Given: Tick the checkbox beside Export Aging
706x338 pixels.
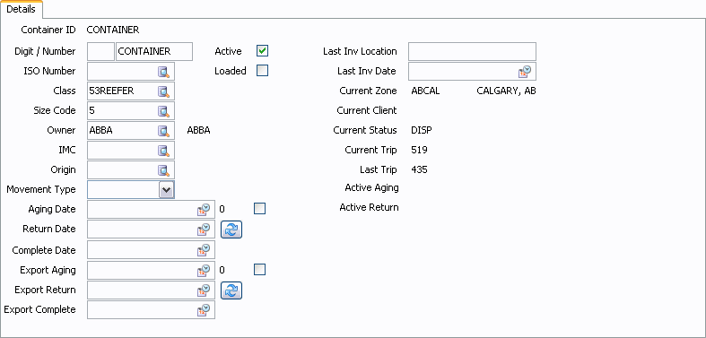Looking at the screenshot, I should (260, 270).
